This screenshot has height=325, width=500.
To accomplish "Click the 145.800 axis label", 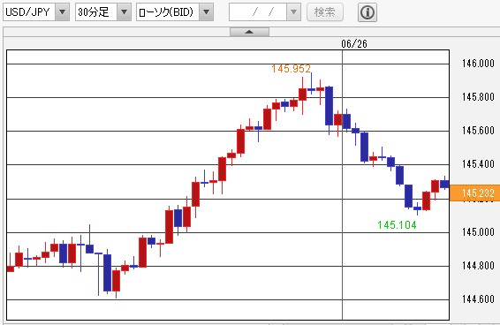I will coord(478,96).
